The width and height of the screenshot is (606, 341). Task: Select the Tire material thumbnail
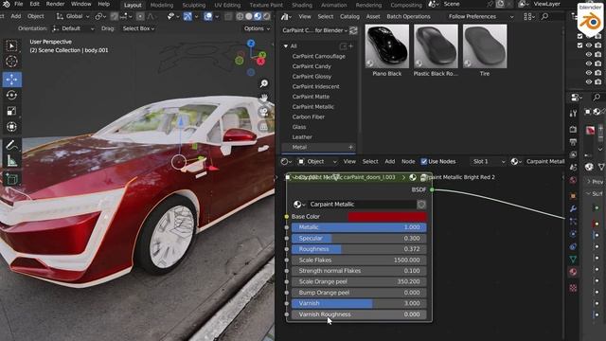485,46
